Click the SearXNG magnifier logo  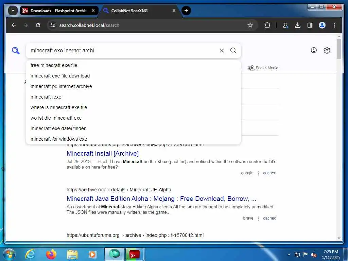coord(16,51)
